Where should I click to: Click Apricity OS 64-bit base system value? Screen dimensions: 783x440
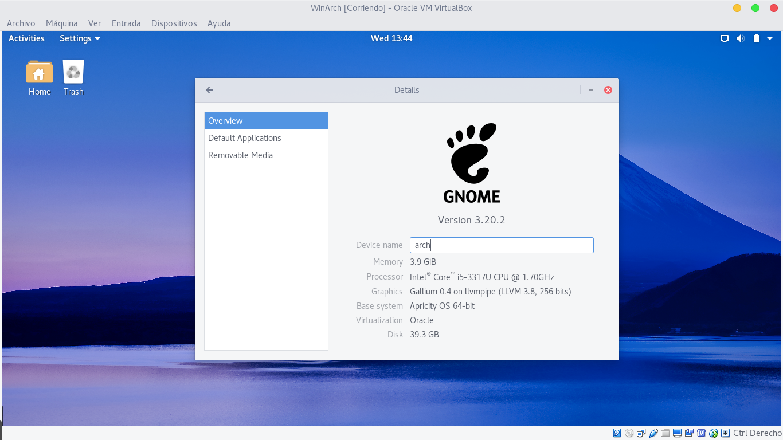tap(443, 306)
